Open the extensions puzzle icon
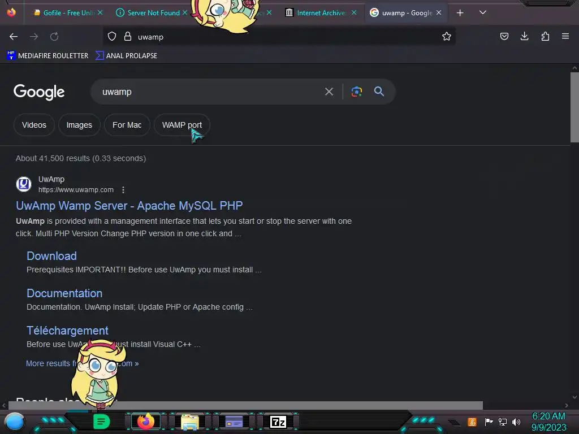This screenshot has width=579, height=434. click(545, 36)
